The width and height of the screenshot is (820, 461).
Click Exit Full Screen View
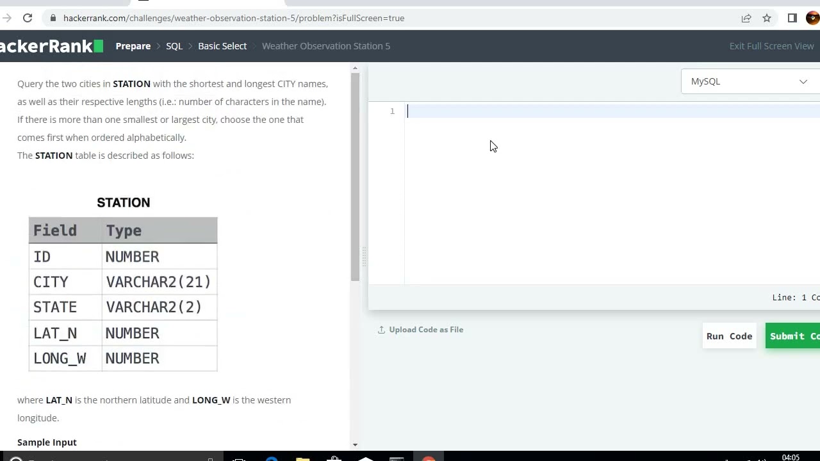tap(771, 46)
